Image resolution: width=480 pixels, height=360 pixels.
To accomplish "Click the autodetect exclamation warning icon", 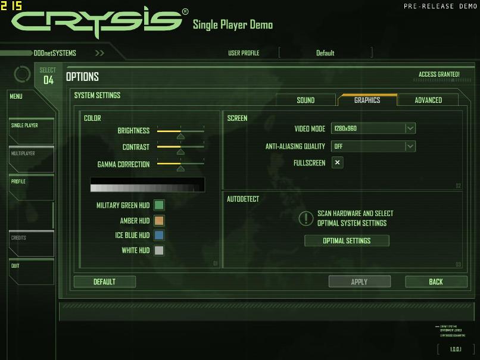I will (x=306, y=218).
